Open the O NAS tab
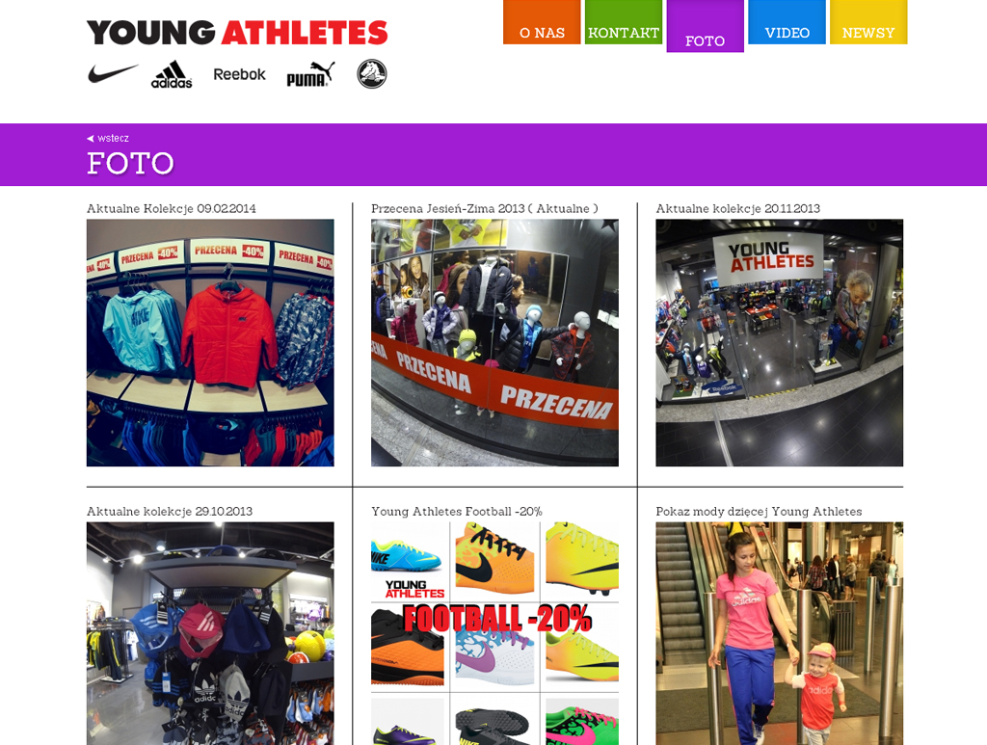 [x=542, y=22]
